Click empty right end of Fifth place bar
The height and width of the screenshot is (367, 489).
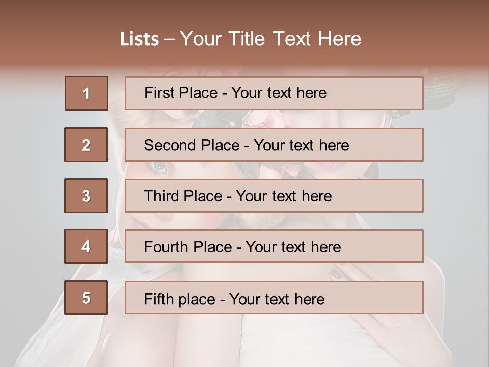(x=387, y=298)
